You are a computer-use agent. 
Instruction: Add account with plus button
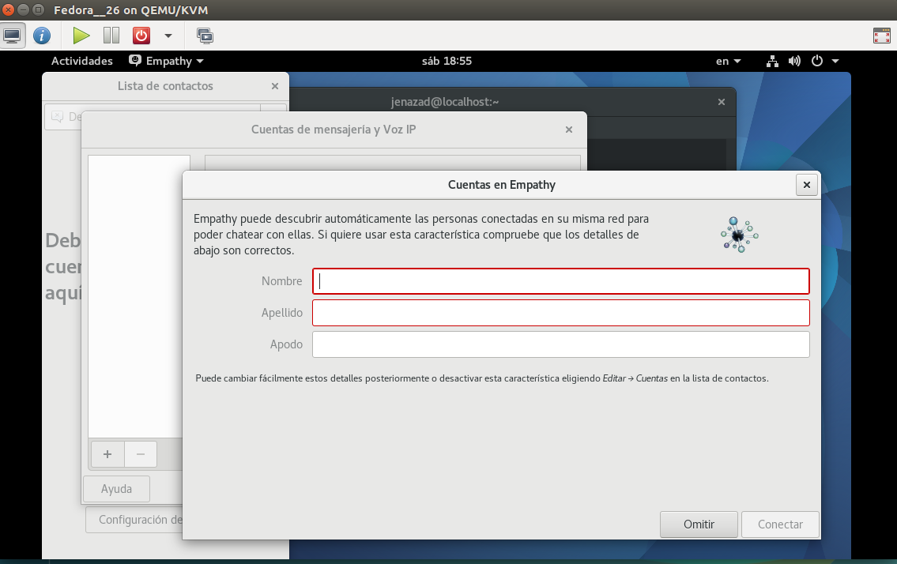107,454
